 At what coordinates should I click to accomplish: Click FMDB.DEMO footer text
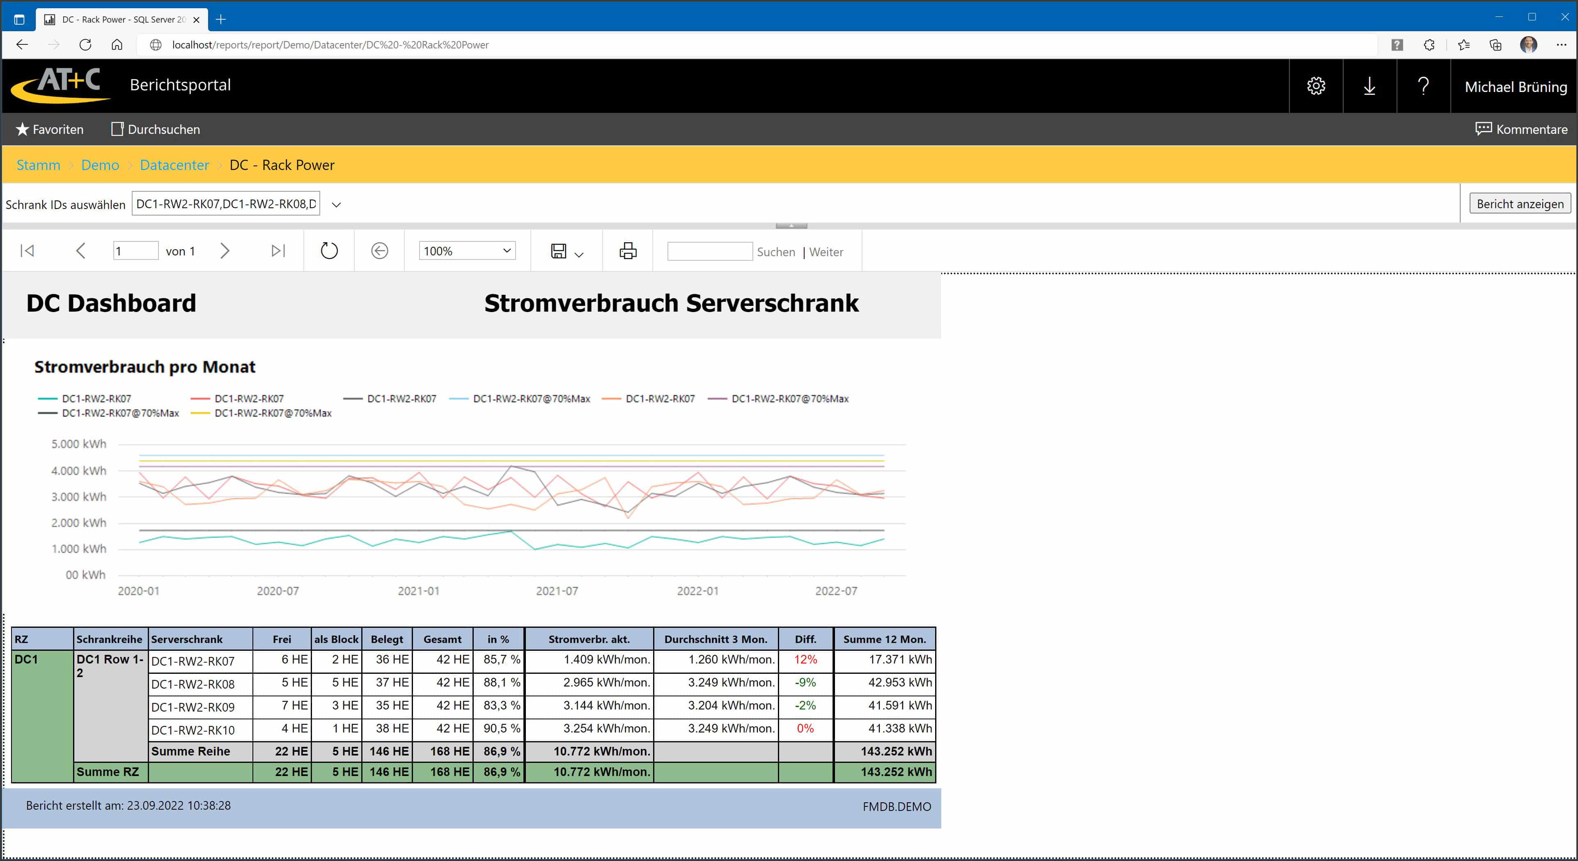[896, 806]
